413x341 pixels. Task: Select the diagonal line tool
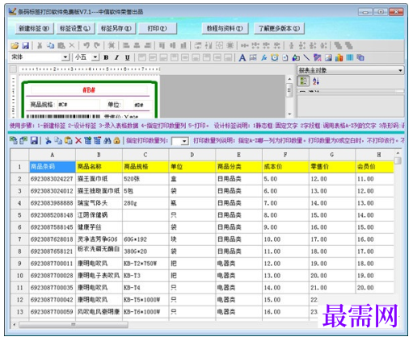pos(306,57)
